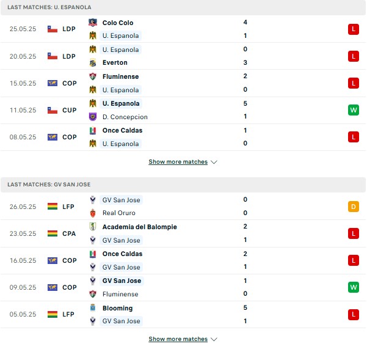The image size is (367, 352).
Task: Open Once Caldas team in 08.05.25 match
Action: (x=122, y=130)
